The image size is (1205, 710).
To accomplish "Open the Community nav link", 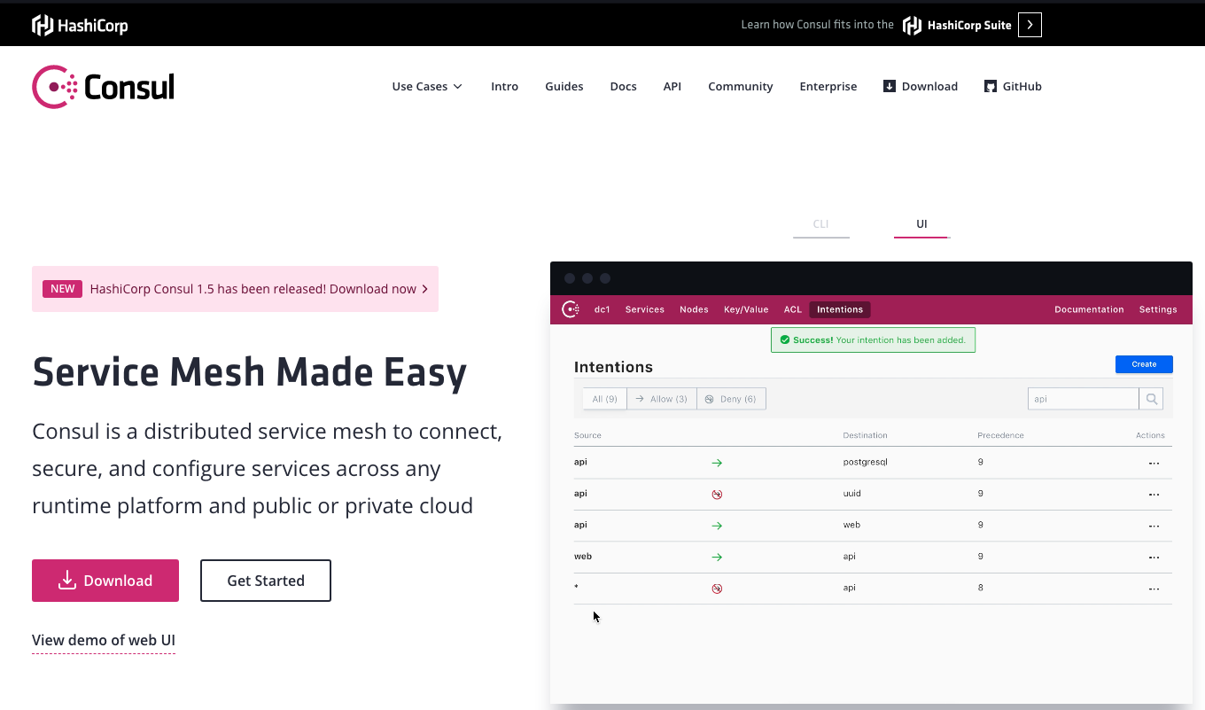I will tap(741, 86).
